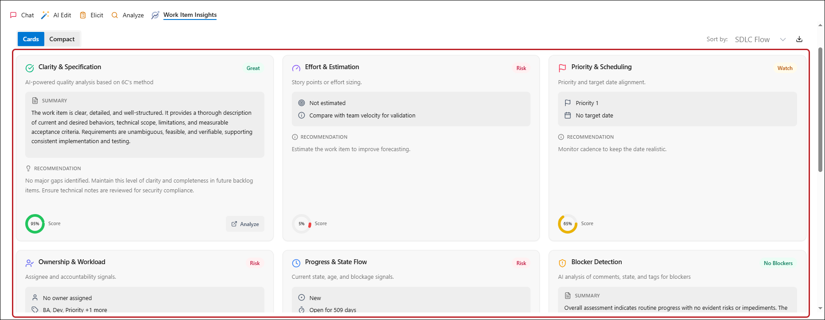This screenshot has height=320, width=825.
Task: Click the Work Item Insights chart icon
Action: click(155, 15)
